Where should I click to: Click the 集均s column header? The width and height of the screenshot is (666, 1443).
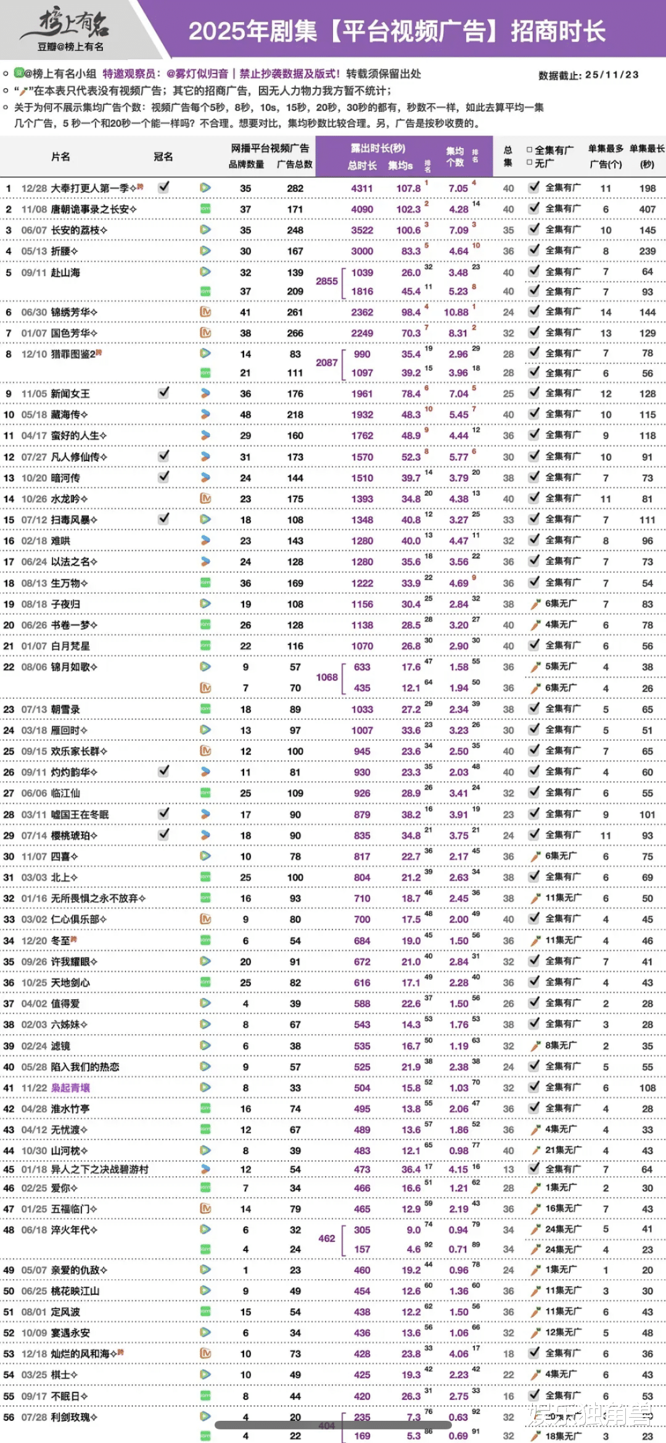[400, 165]
